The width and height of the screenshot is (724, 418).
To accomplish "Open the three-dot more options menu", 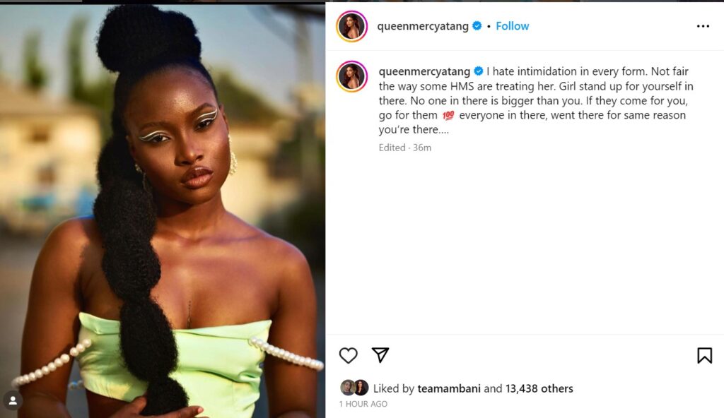I will coord(702,26).
